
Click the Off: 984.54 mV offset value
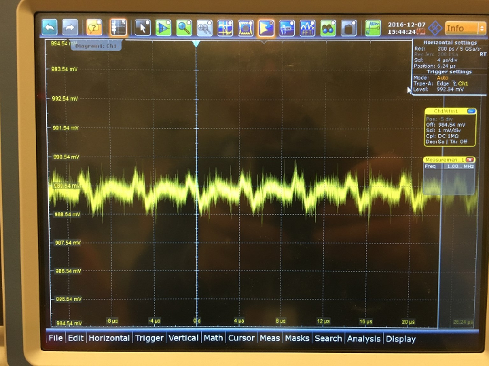[446, 125]
